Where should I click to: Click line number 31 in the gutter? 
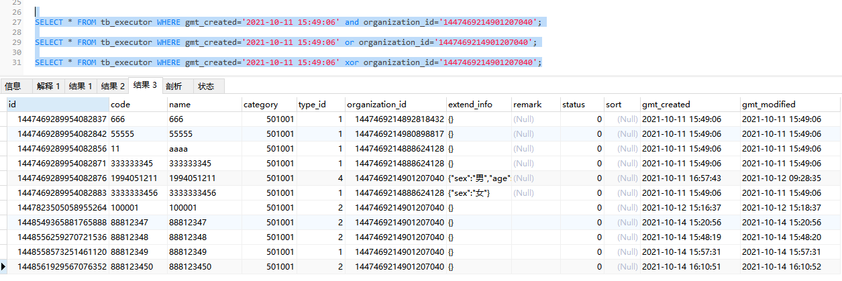tap(17, 62)
